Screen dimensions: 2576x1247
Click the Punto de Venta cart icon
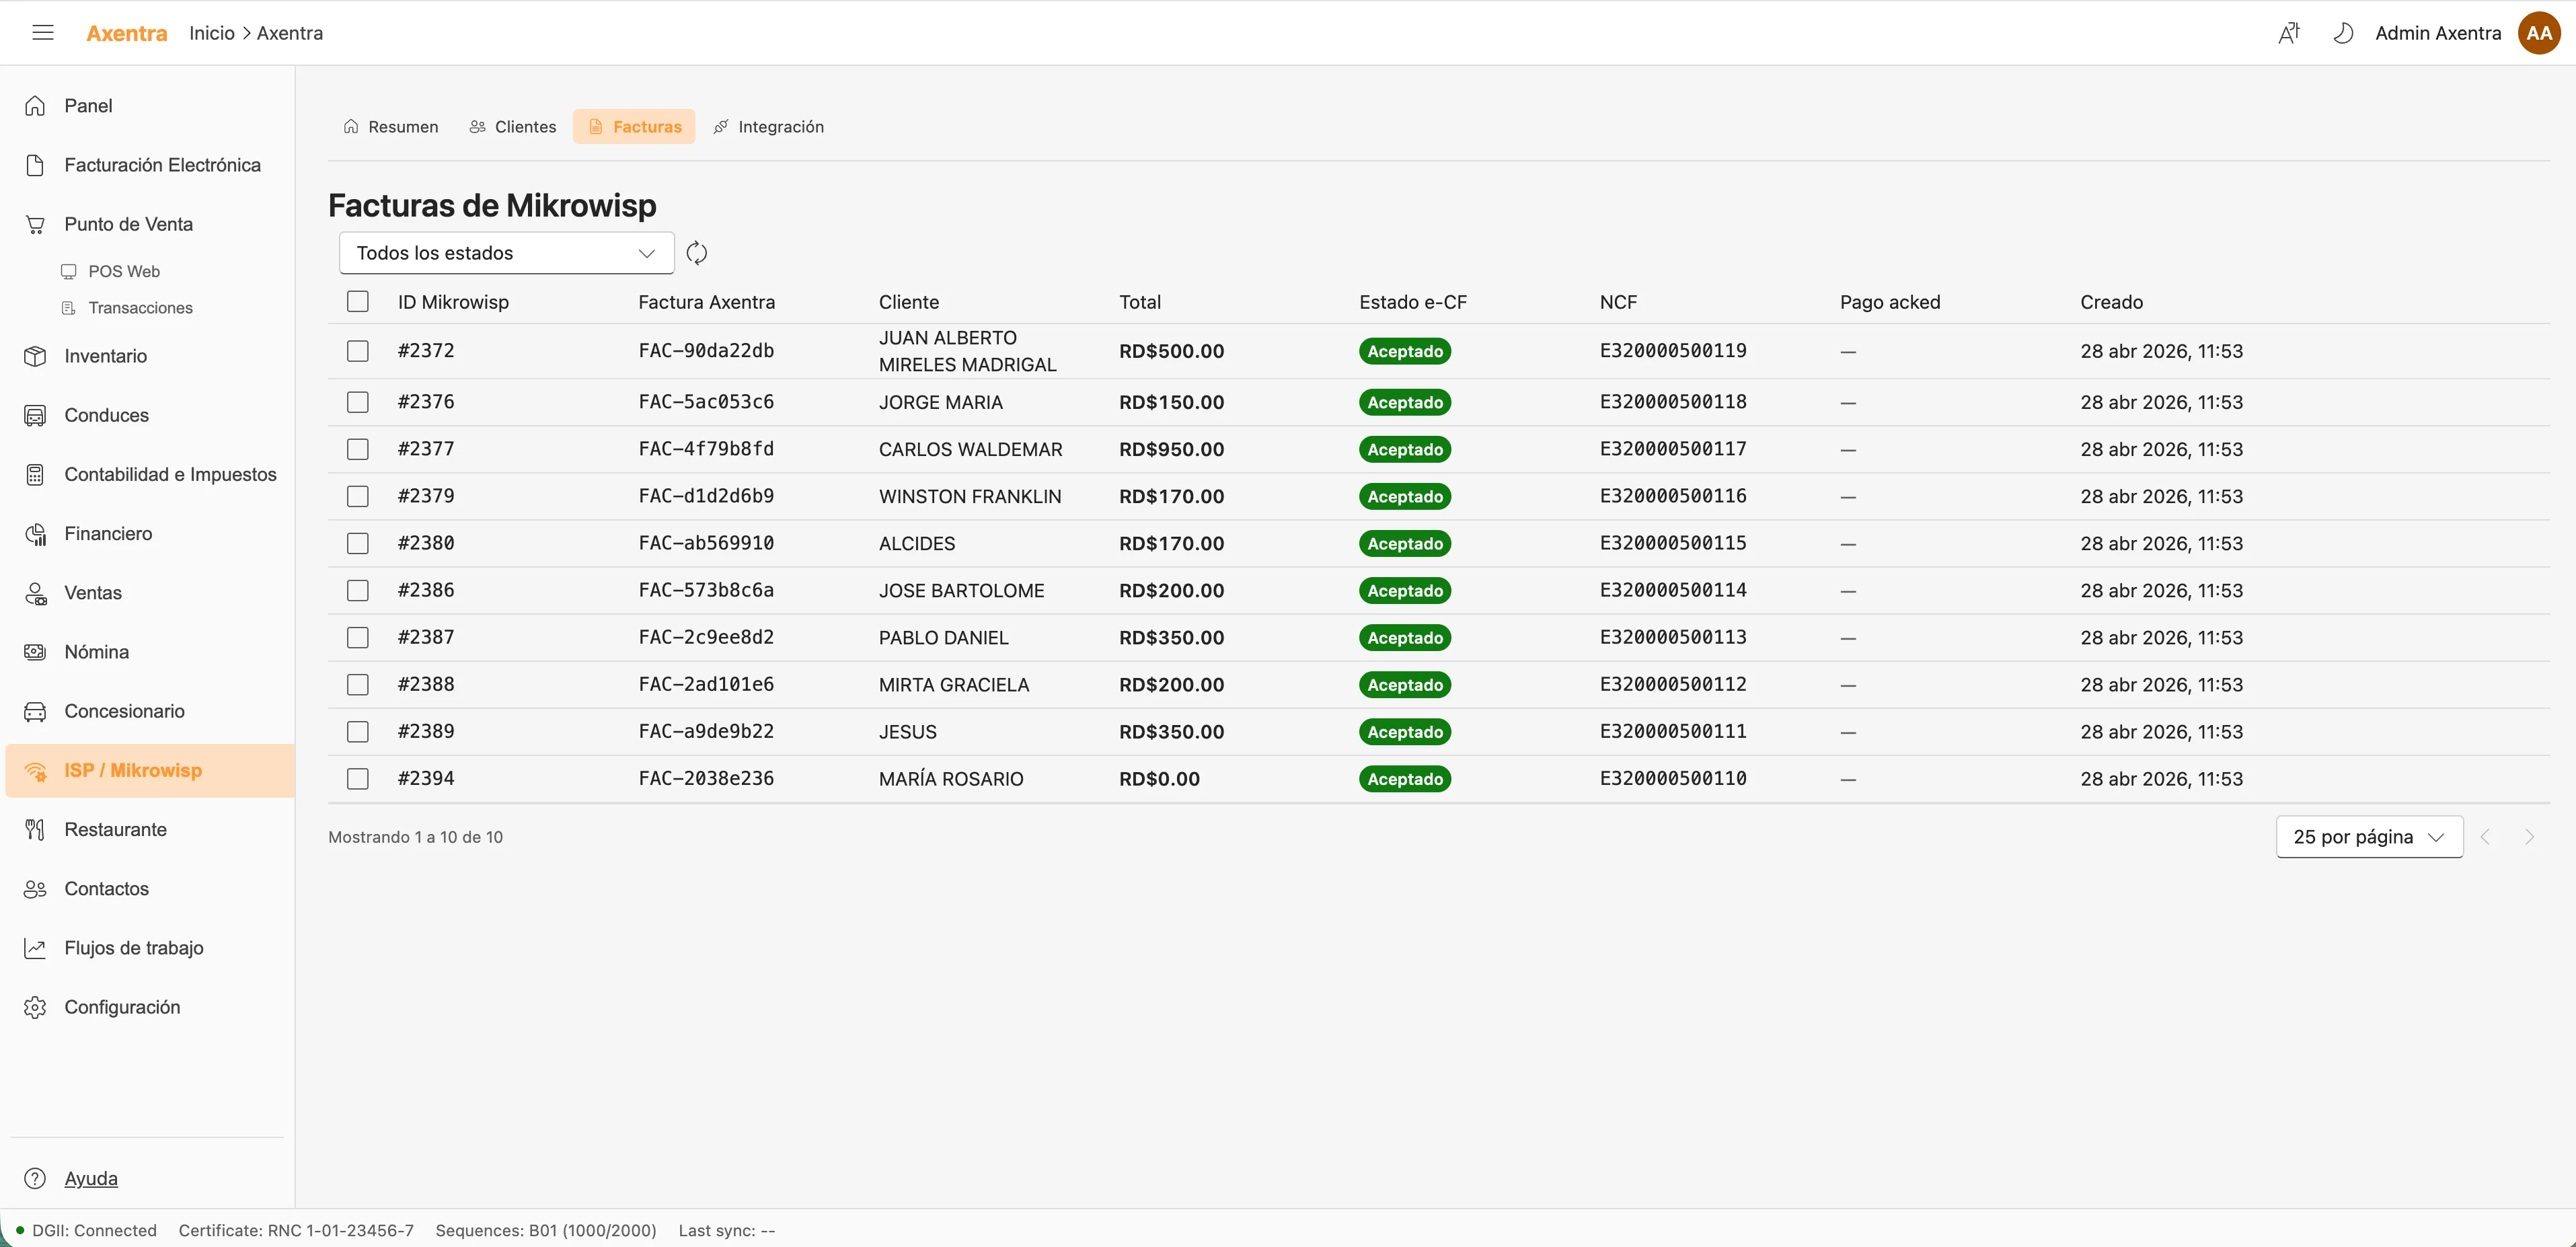tap(35, 224)
